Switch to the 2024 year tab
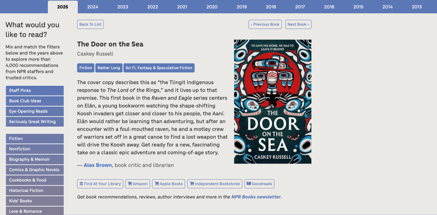This screenshot has width=437, height=215. [x=93, y=7]
